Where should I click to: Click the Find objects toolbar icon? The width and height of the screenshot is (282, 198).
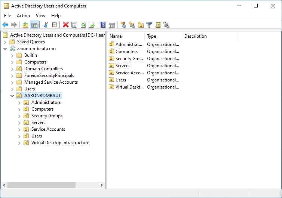coord(158,25)
